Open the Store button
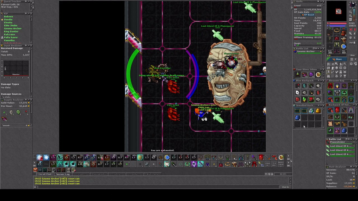The height and width of the screenshot is (201, 358). [337, 59]
